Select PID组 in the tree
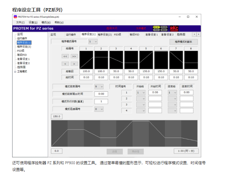The image size is (237, 176). 21,51
